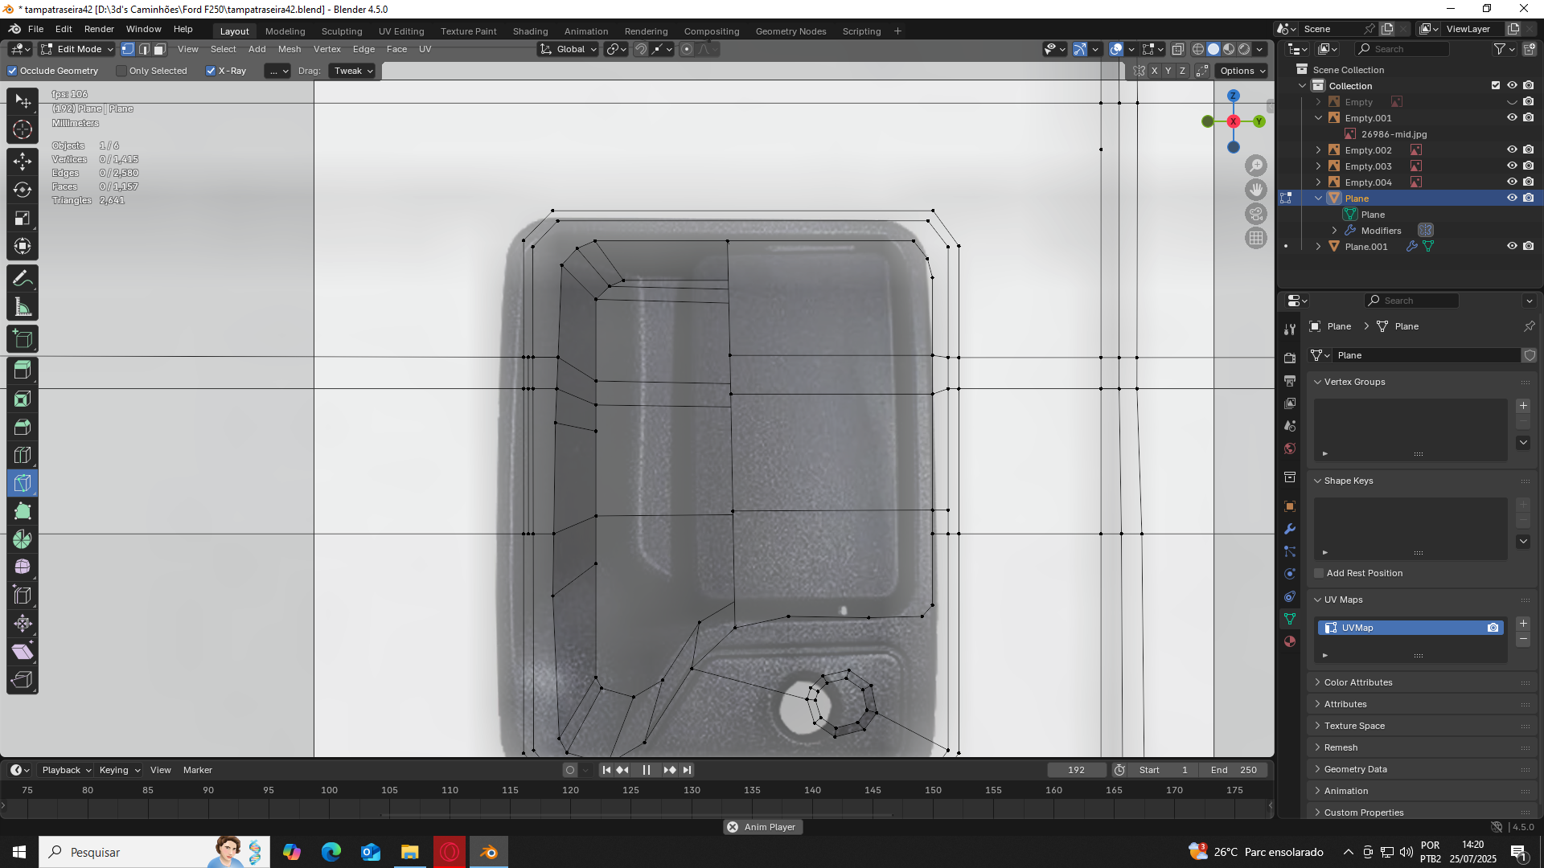Expand the Plane.001 outliner item
Viewport: 1544px width, 868px height.
click(x=1318, y=247)
